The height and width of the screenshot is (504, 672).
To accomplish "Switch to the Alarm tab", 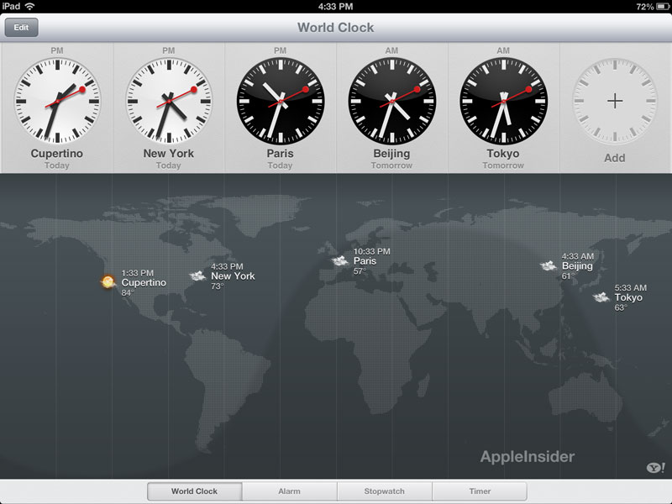I will click(x=289, y=491).
